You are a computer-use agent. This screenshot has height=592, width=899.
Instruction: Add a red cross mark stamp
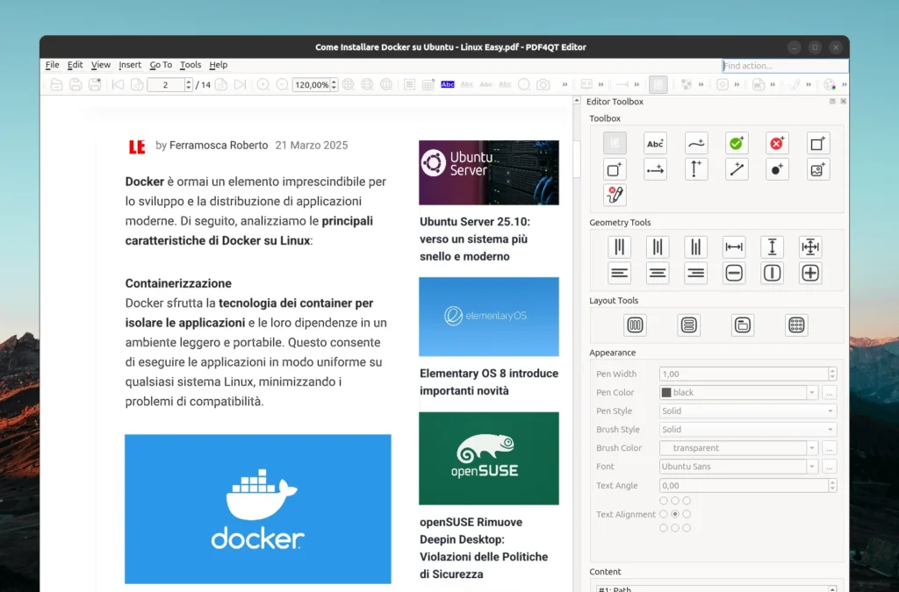point(777,143)
